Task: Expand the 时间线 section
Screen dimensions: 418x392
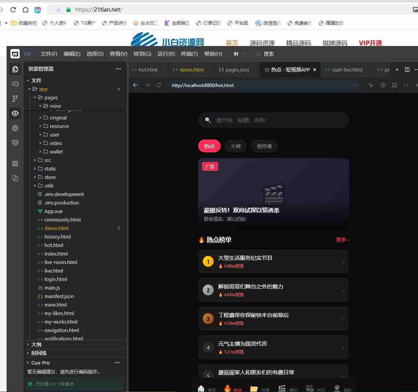Action: pyautogui.click(x=28, y=353)
